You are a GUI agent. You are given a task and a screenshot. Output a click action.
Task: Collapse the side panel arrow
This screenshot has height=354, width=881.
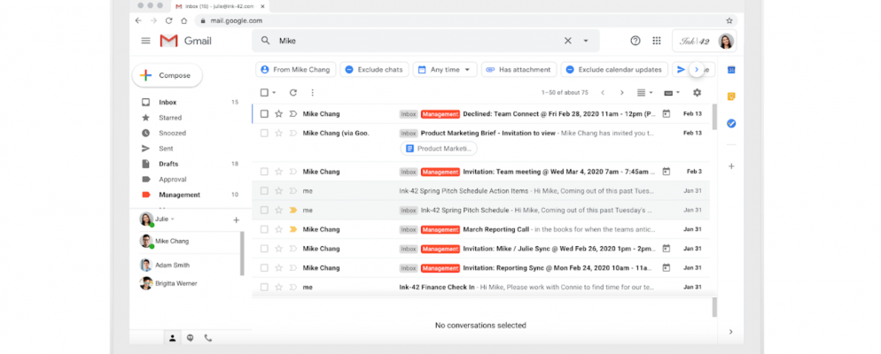(731, 332)
